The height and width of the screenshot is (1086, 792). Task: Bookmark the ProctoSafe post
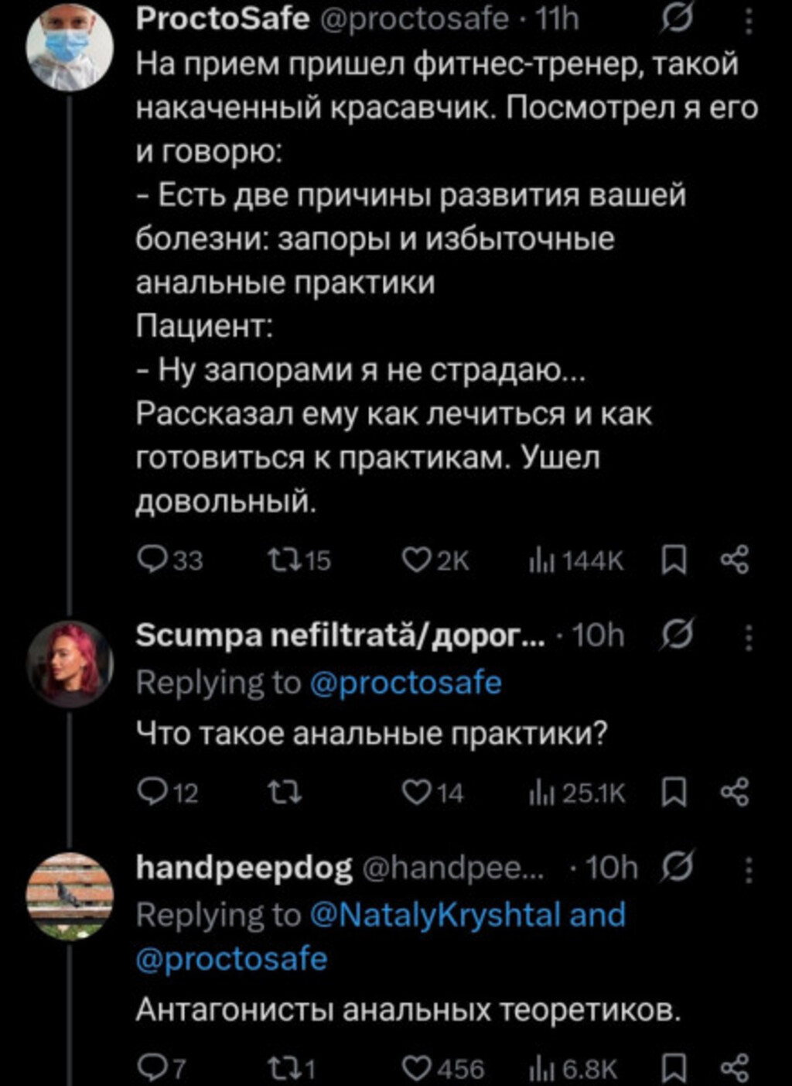[674, 560]
